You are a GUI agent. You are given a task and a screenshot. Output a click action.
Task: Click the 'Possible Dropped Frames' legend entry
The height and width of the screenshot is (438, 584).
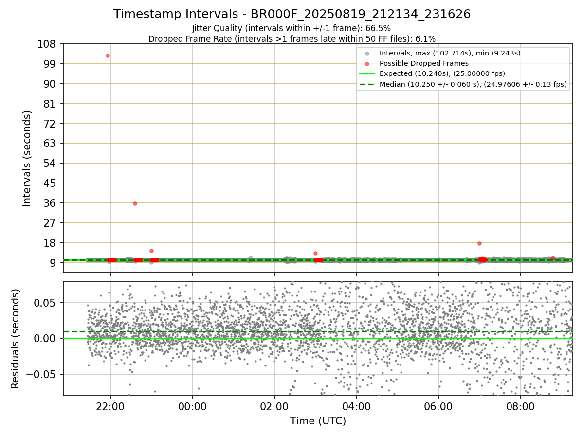click(x=424, y=63)
